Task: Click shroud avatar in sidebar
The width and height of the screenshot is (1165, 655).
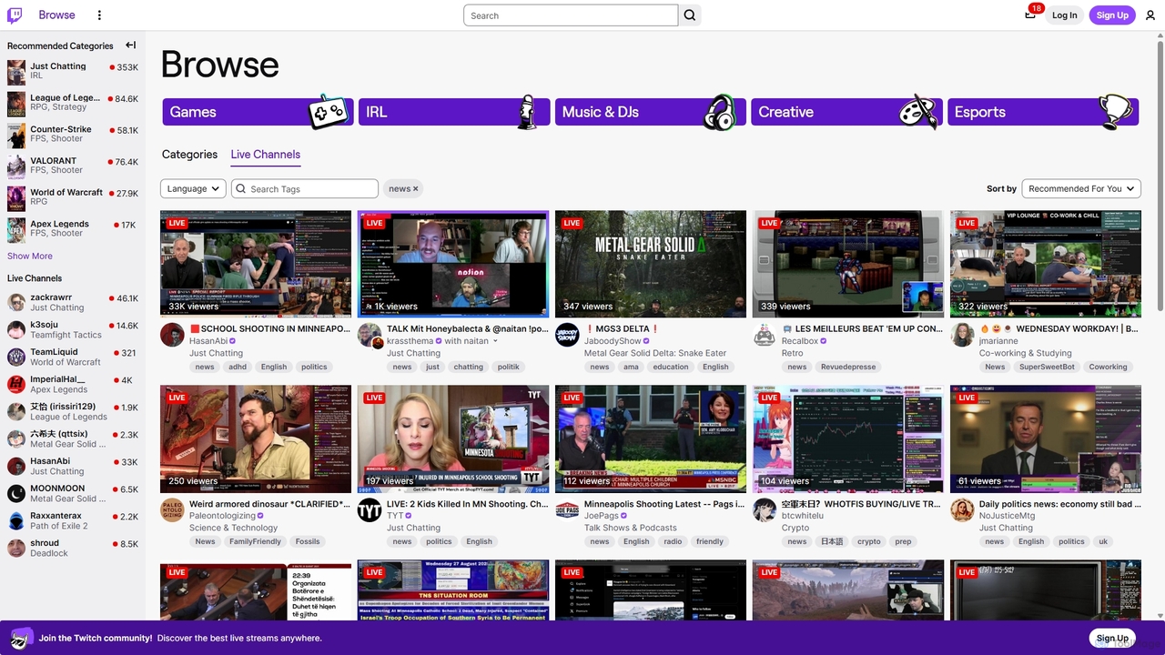Action: [16, 548]
